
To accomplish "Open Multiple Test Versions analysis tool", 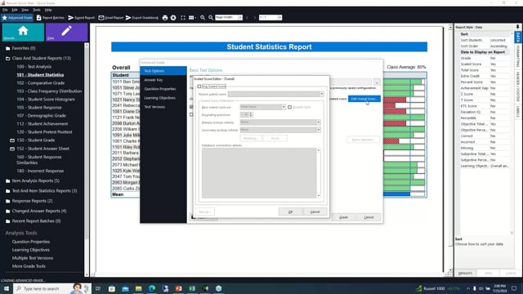I will [33, 258].
